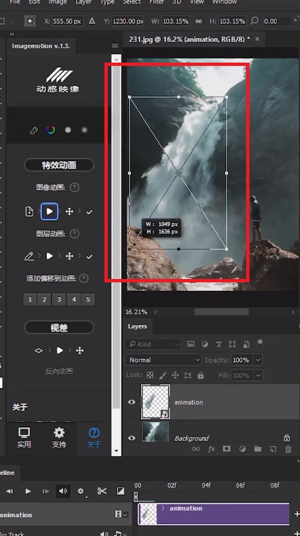This screenshot has width=300, height=536.
Task: Toggle lock transparent pixels icon
Action: tap(150, 376)
